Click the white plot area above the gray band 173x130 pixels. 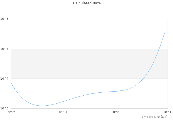click(81, 34)
